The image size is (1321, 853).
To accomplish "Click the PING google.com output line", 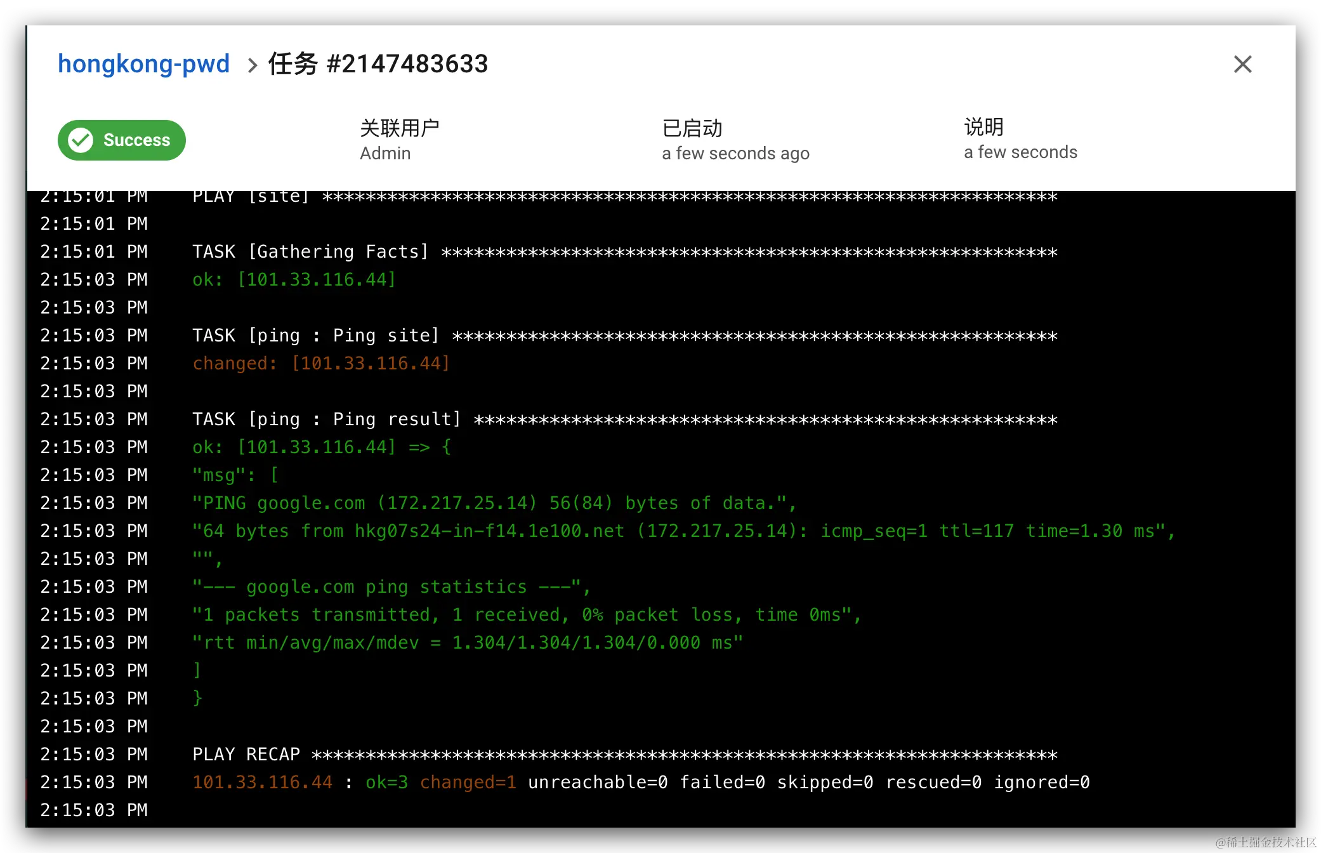I will tap(494, 503).
